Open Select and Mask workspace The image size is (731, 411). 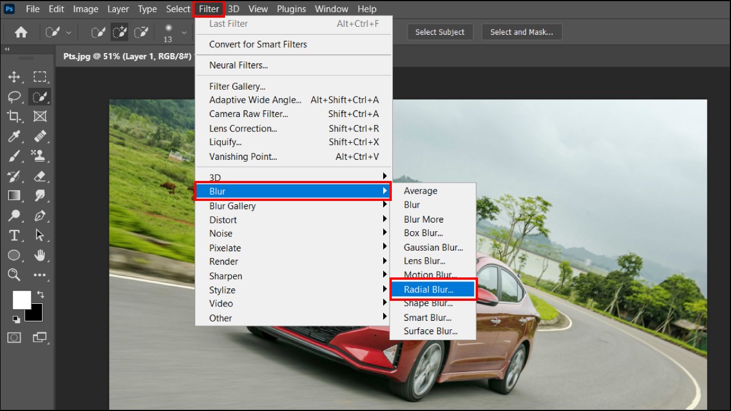[521, 32]
